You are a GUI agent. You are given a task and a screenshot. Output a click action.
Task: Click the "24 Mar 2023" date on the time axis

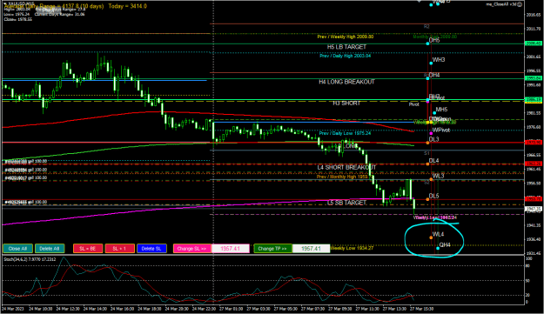click(13, 309)
